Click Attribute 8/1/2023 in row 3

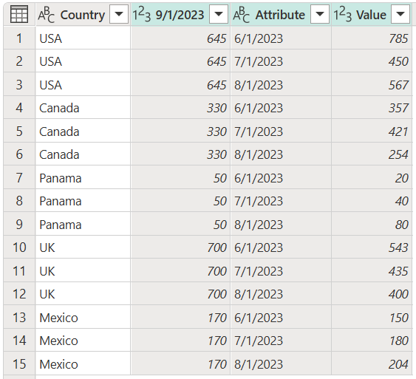(x=281, y=85)
